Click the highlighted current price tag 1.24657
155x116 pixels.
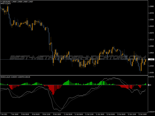point(151,59)
